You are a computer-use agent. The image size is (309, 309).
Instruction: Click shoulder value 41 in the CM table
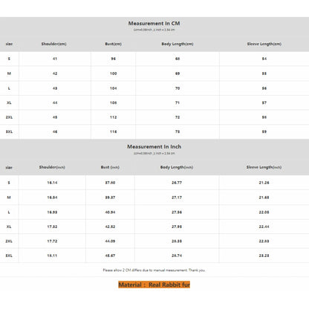coord(55,59)
